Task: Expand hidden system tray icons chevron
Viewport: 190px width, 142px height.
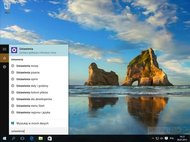Action: tap(153, 138)
